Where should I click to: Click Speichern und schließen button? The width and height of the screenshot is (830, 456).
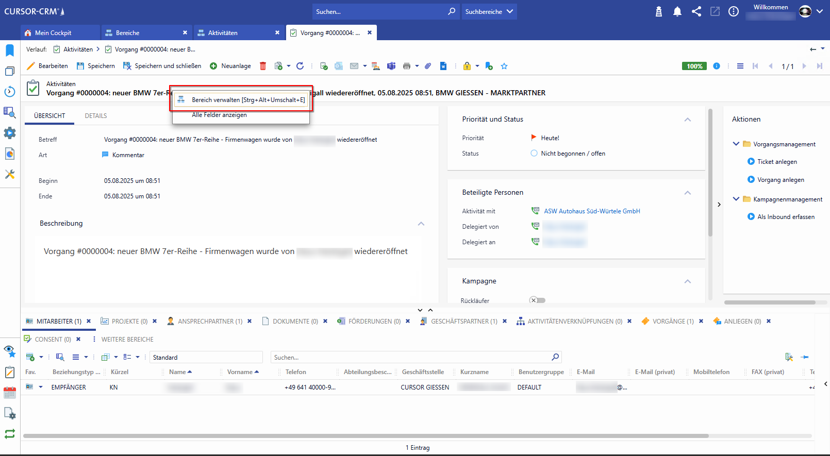(162, 66)
